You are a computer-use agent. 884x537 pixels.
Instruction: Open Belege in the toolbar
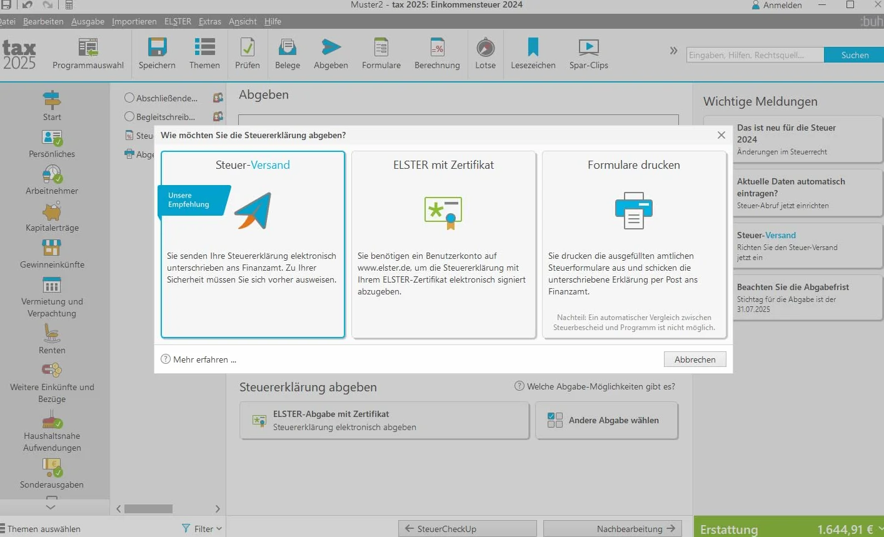[x=288, y=54]
